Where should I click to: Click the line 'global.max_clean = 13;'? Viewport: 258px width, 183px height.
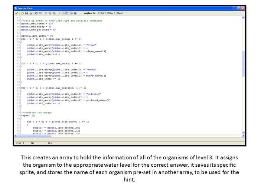point(37,24)
